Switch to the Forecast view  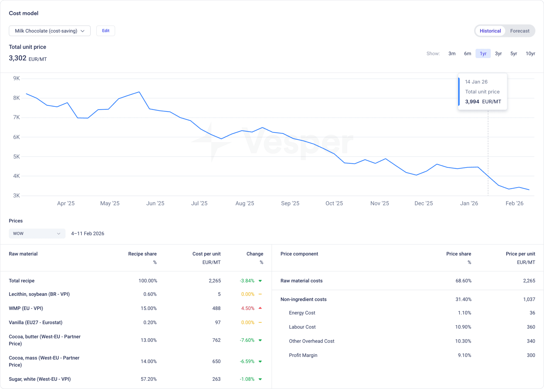(519, 31)
